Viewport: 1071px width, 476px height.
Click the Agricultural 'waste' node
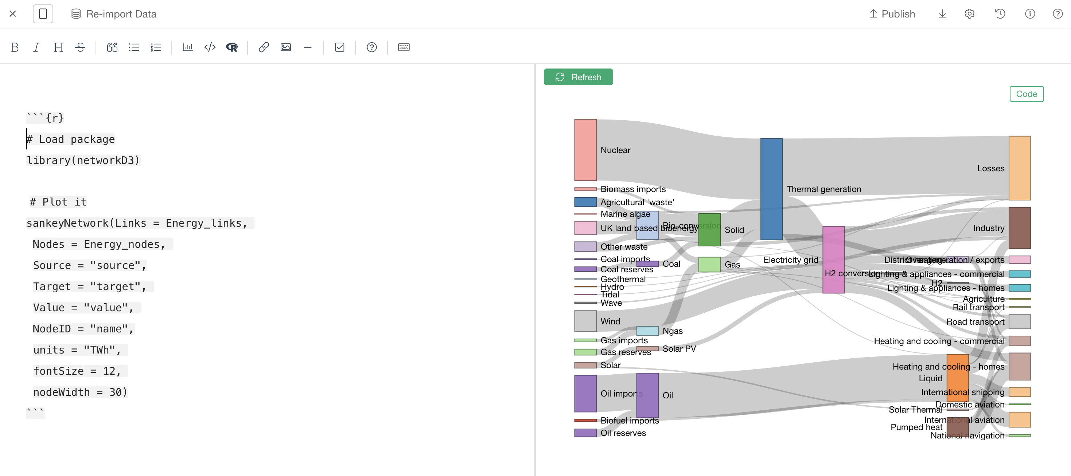[585, 202]
